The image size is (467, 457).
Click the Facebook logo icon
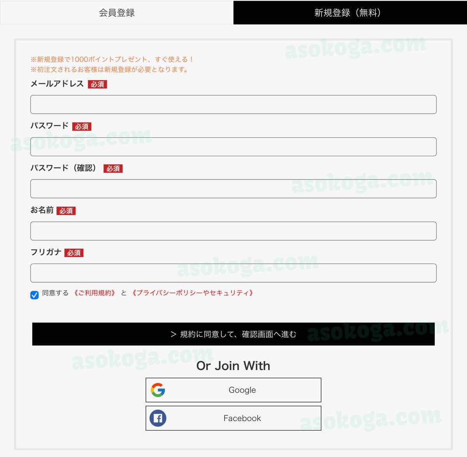point(158,418)
